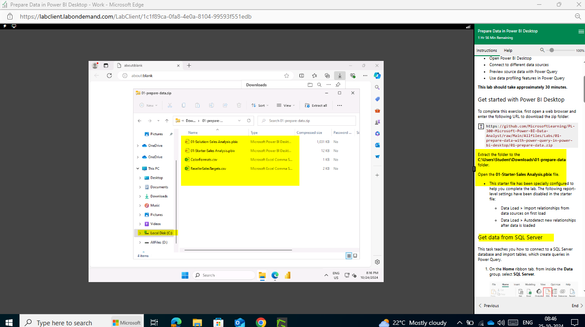Screen dimensions: 585x327
Task: Switch to details view icon in the status bar
Action: click(x=349, y=256)
